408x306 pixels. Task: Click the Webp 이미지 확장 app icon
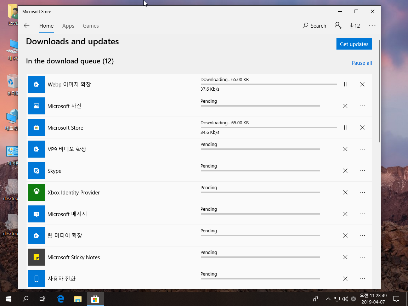(36, 84)
